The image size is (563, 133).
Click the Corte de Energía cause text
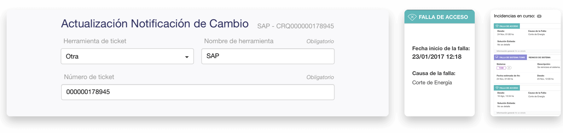432,82
